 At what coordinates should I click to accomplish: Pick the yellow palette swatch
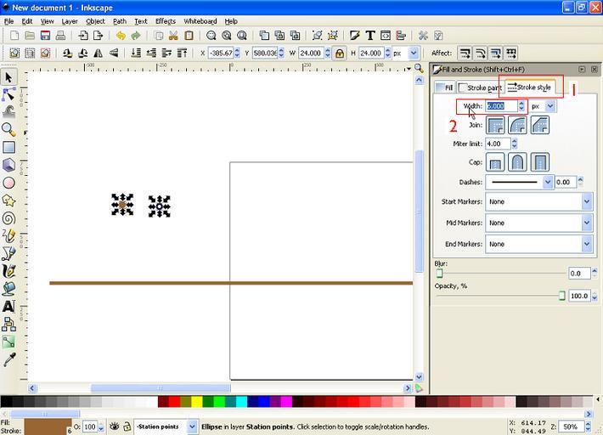[197, 402]
